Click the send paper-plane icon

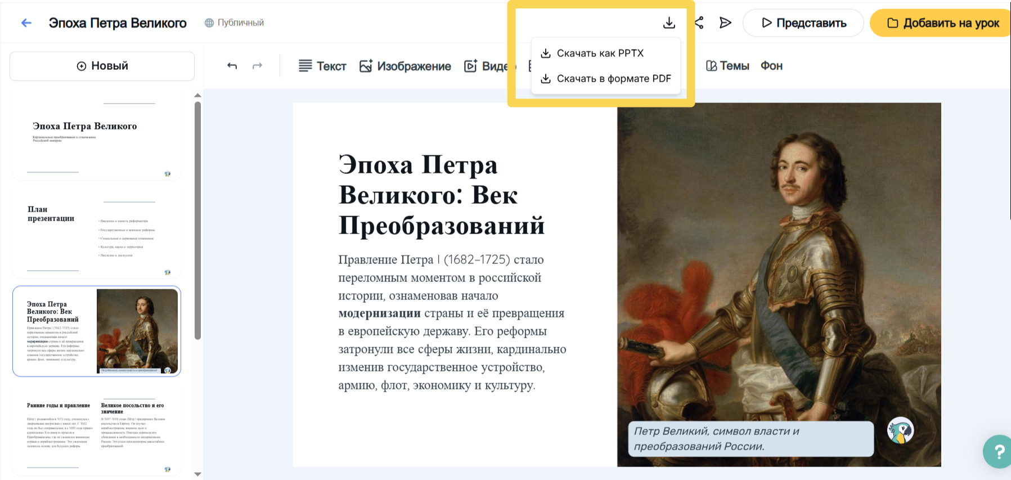(x=725, y=23)
